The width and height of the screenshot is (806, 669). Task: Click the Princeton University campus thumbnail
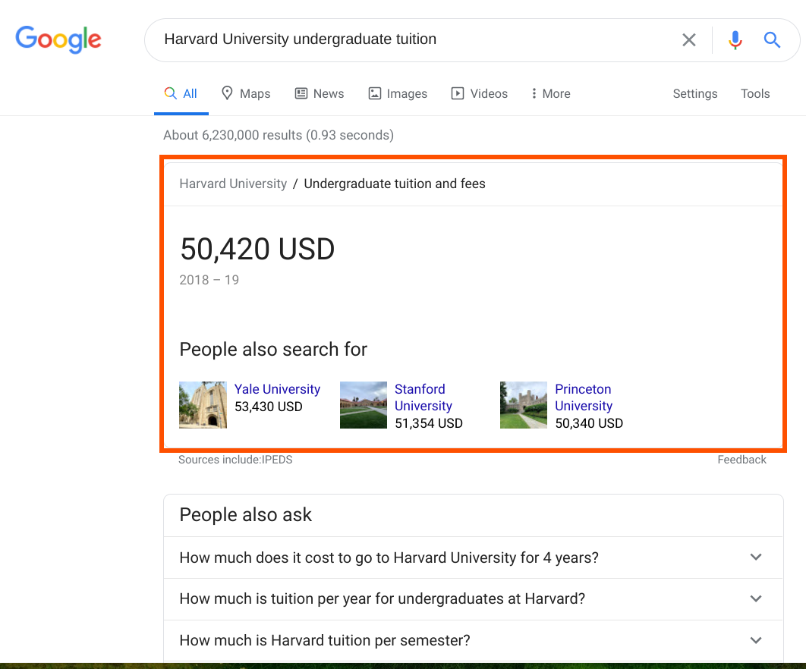click(524, 405)
